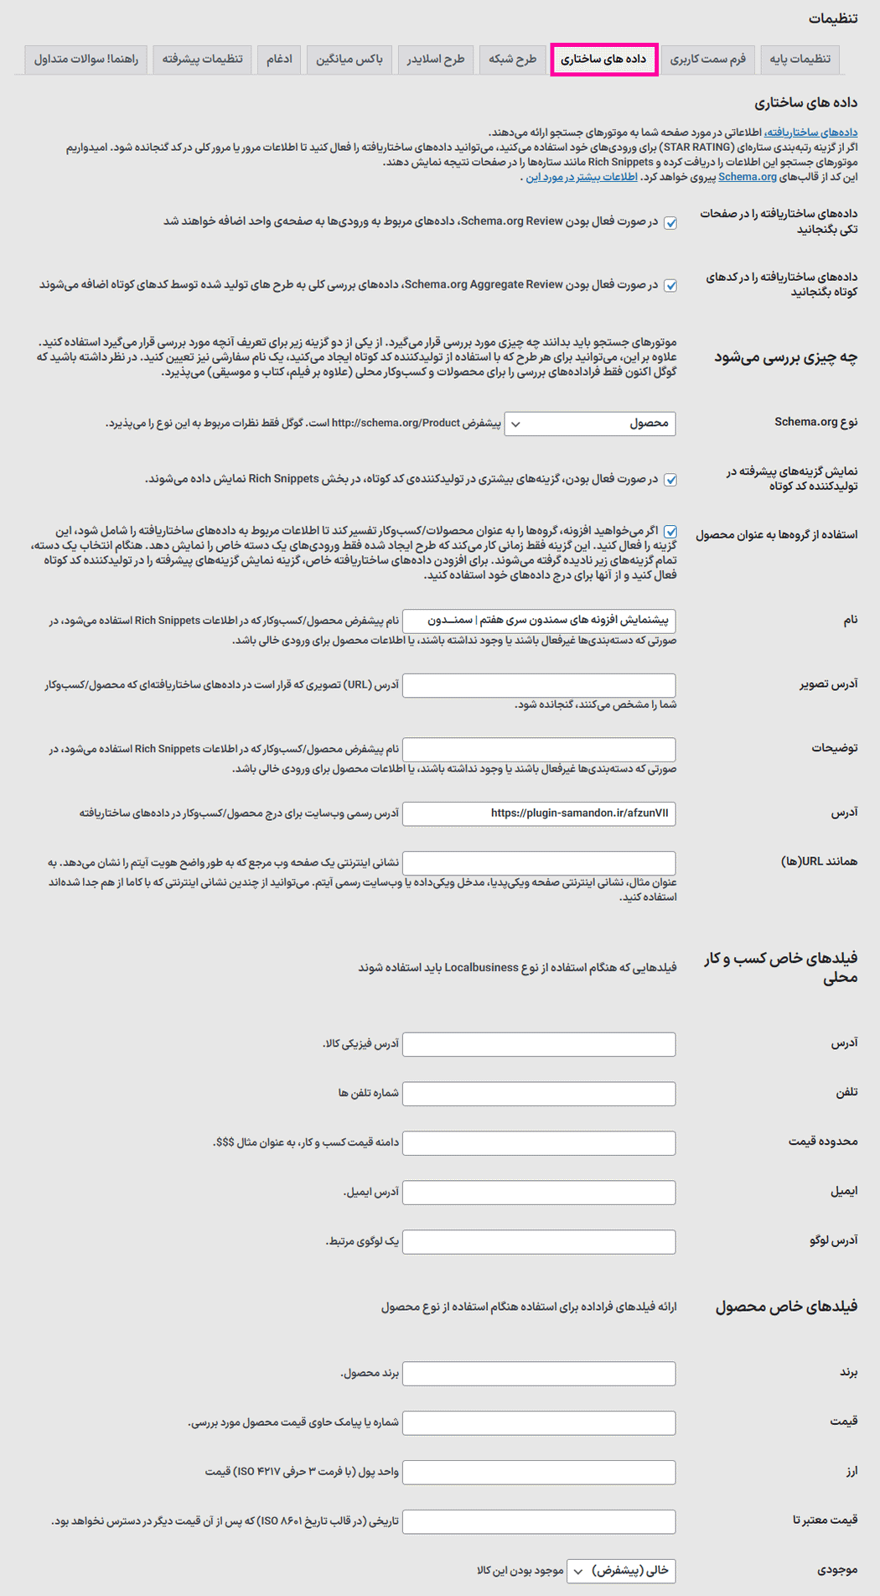Click the اطلاعات بیشتر در مورد این link
880x1596 pixels.
coord(582,177)
